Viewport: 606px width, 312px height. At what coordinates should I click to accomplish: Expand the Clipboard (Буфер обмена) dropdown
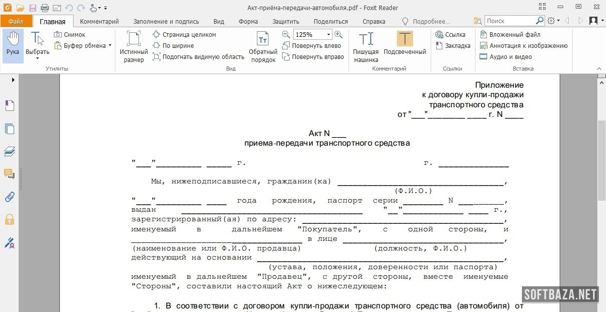(x=110, y=46)
